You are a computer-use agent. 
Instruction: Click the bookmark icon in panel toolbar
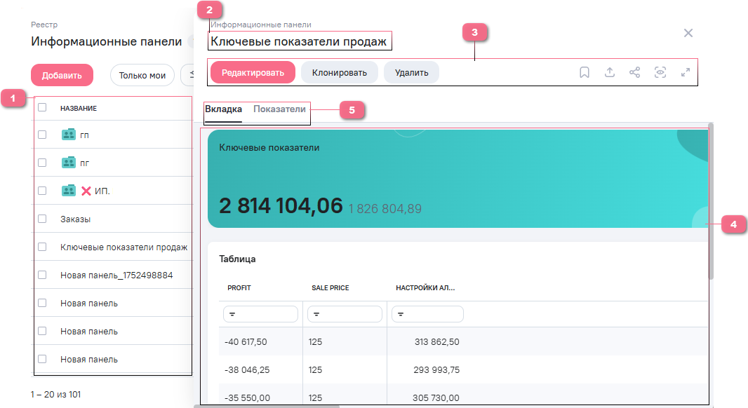[x=584, y=72]
